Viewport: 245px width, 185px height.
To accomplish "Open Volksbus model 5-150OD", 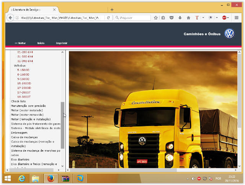I will pos(23,70).
